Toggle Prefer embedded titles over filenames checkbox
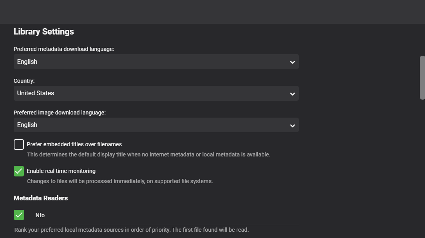 (x=19, y=145)
